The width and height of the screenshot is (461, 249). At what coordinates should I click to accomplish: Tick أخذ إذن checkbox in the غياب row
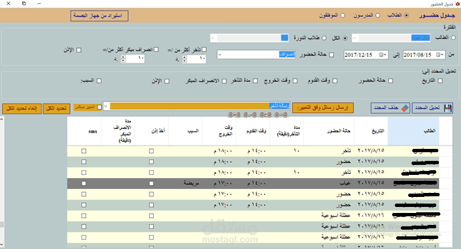[151, 183]
